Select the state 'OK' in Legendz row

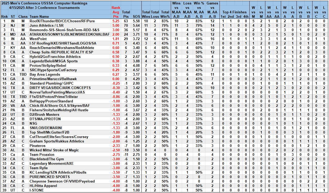[13, 61]
